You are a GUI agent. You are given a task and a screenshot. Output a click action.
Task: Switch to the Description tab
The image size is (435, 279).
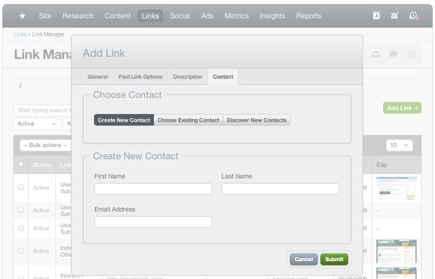pos(188,77)
